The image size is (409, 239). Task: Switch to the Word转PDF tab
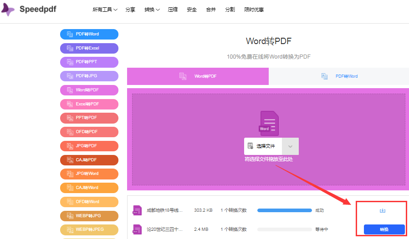[x=198, y=76]
